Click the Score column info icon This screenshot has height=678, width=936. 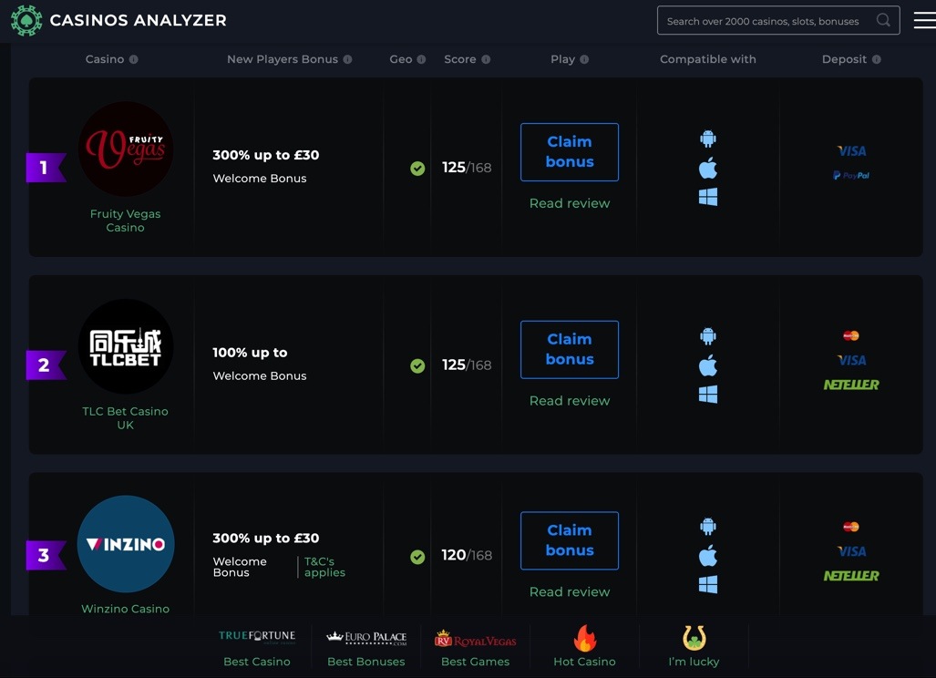point(486,59)
